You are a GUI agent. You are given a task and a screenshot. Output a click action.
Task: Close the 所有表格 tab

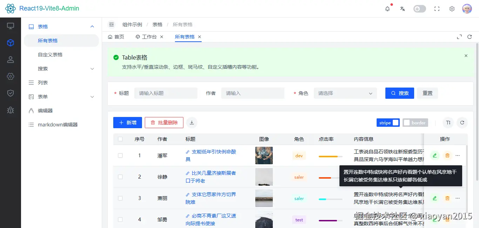(x=200, y=37)
